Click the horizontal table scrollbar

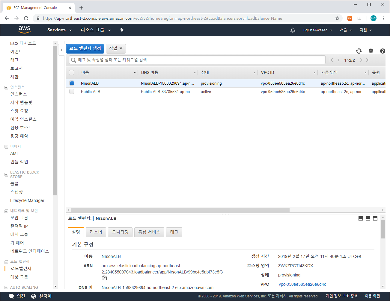pyautogui.click(x=180, y=210)
